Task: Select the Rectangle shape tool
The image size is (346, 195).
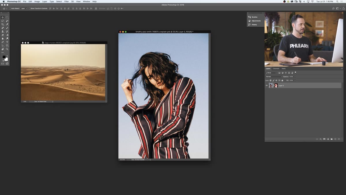Action: (x=7, y=46)
